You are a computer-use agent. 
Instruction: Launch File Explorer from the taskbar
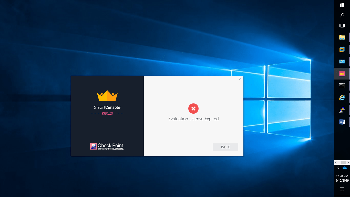[342, 37]
